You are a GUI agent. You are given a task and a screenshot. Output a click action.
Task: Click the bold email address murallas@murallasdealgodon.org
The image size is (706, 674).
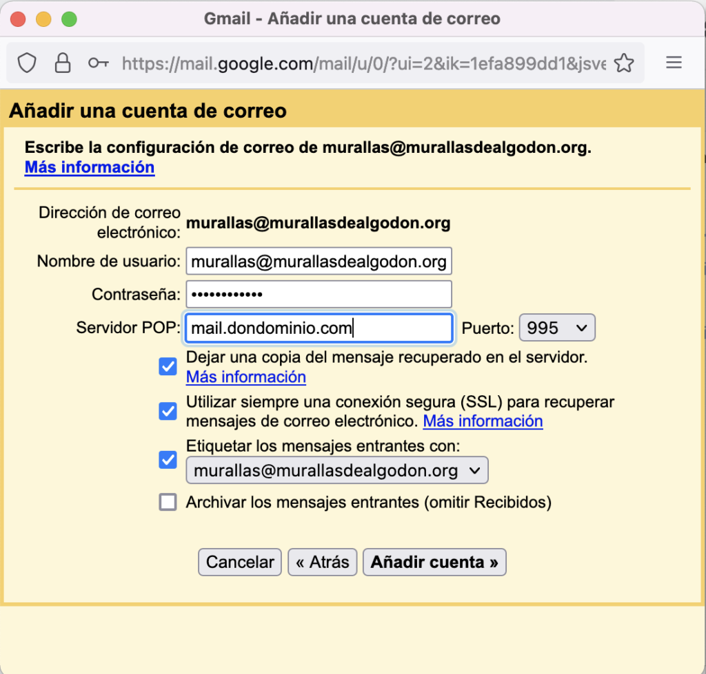point(319,223)
